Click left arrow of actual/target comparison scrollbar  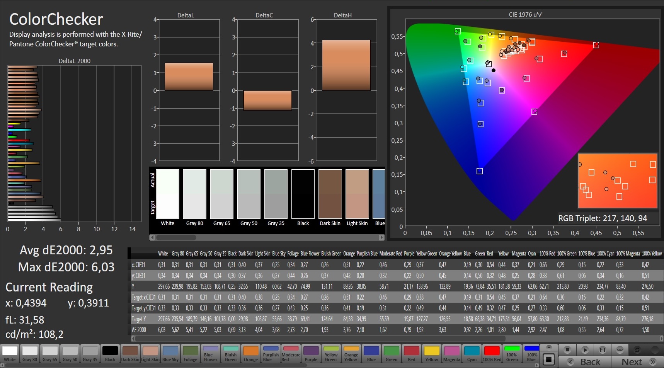point(152,237)
